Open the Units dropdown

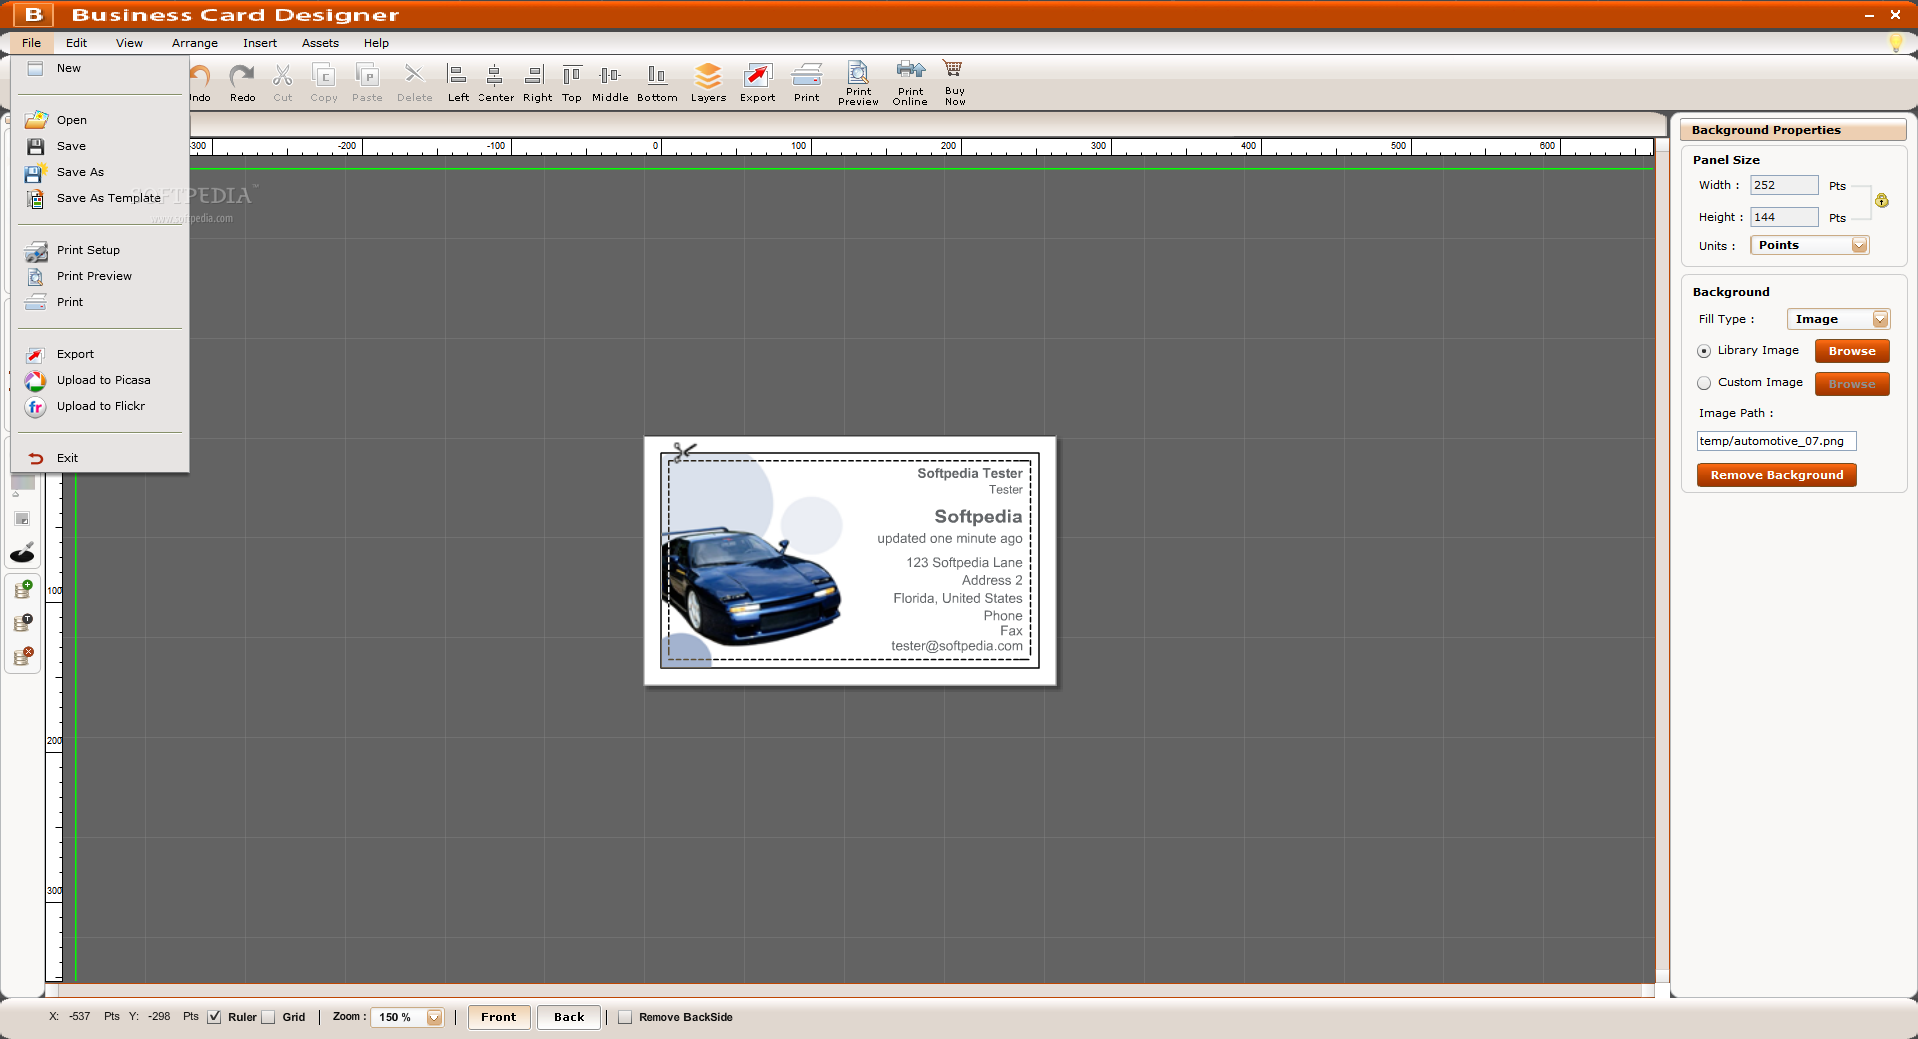click(1809, 246)
